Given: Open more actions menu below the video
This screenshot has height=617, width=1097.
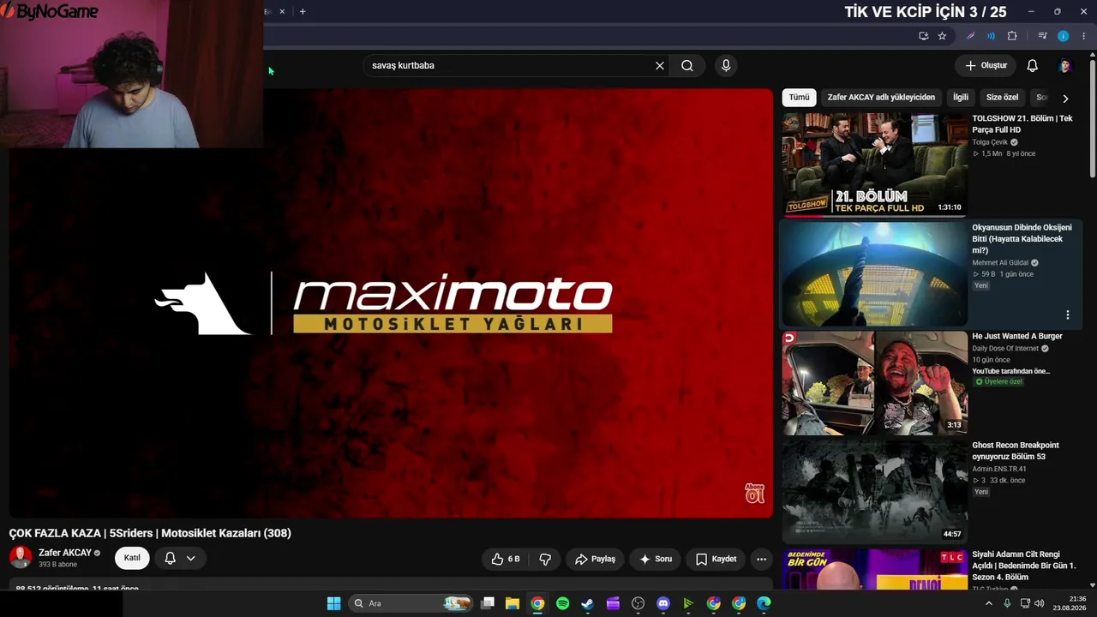Looking at the screenshot, I should (x=761, y=559).
